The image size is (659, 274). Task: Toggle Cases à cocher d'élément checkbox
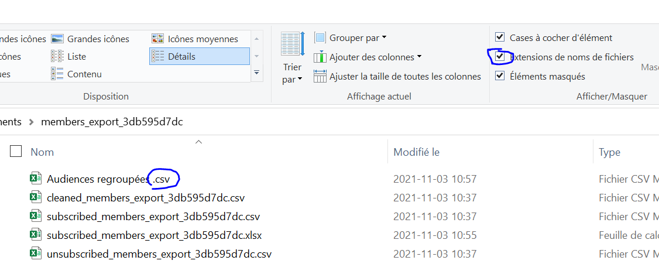tap(500, 38)
